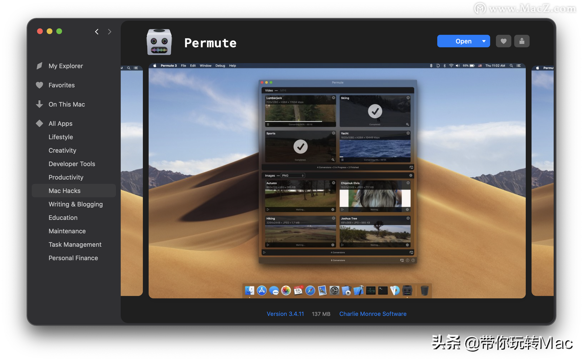This screenshot has width=583, height=361.
Task: Add Permute to favorites with heart button
Action: click(503, 41)
